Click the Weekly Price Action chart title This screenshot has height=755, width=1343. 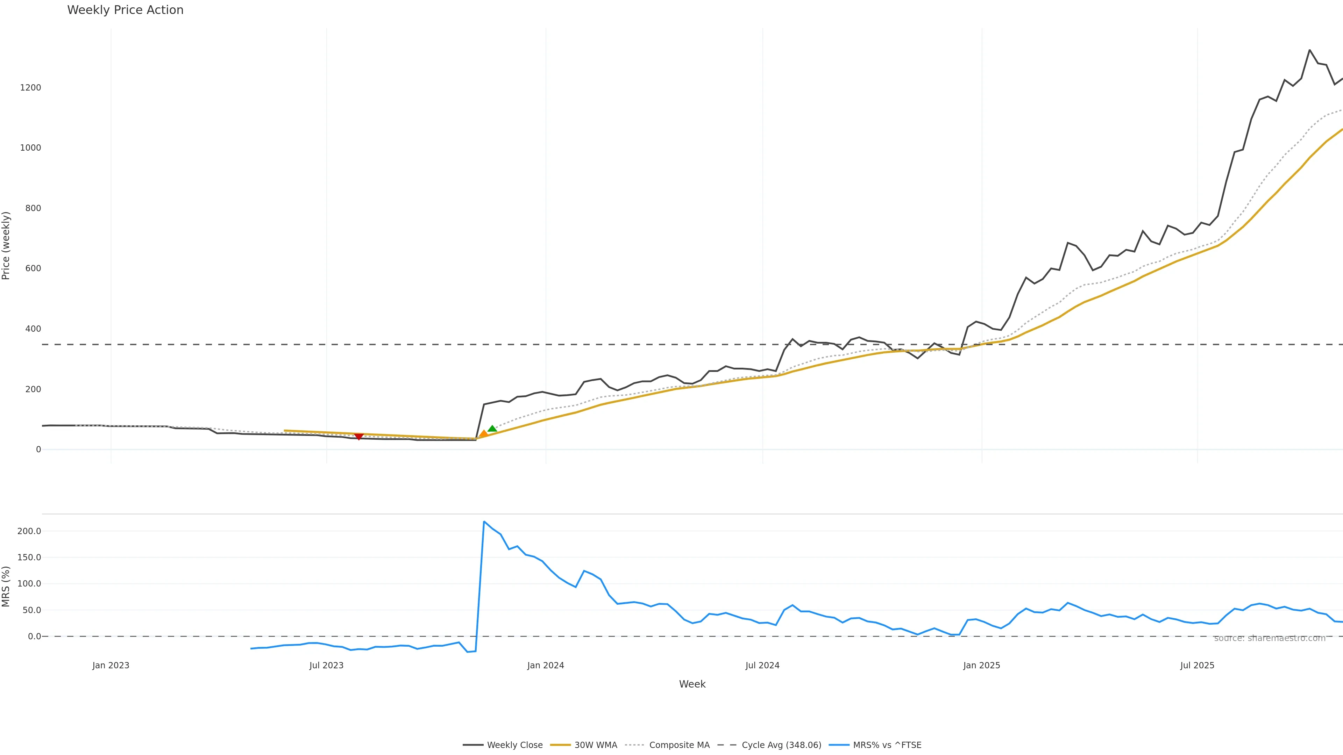(125, 10)
